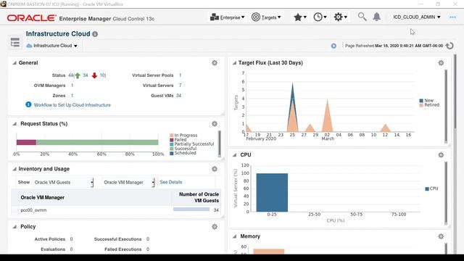Click the down targets count 10
Viewport: 464px width, 261px height.
[102, 75]
